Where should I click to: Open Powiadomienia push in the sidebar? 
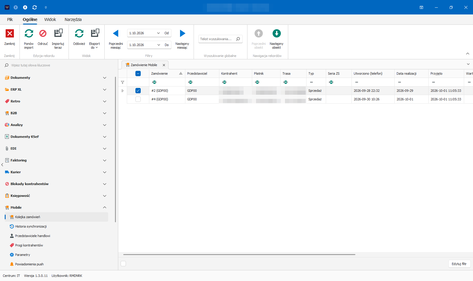(29, 264)
